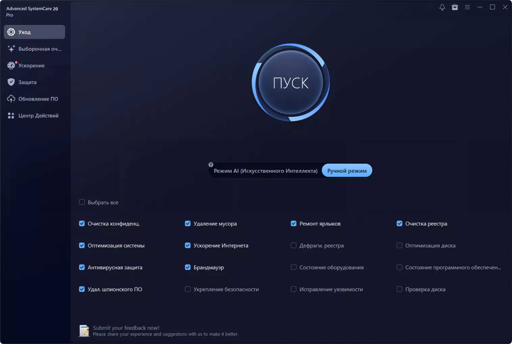Uncheck Очистка реестра
The image size is (512, 344).
399,224
